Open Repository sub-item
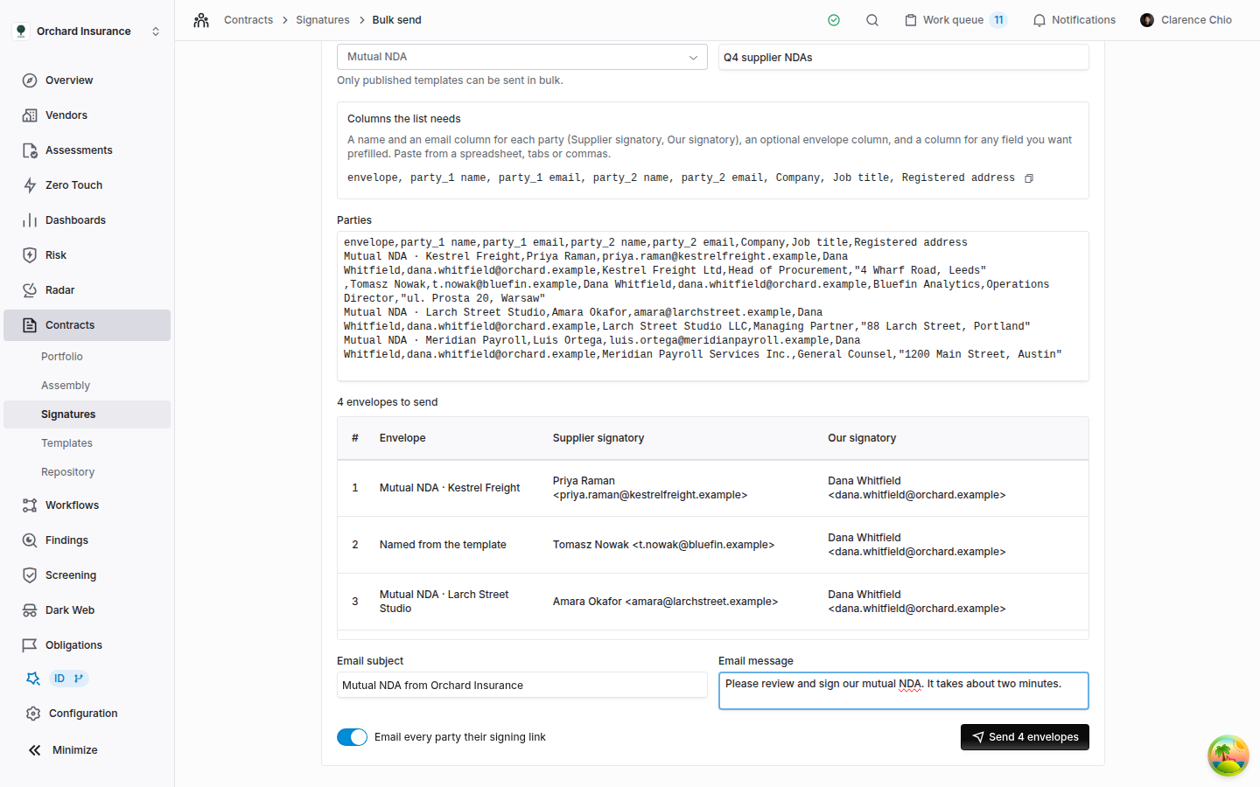This screenshot has height=787, width=1260. [67, 472]
